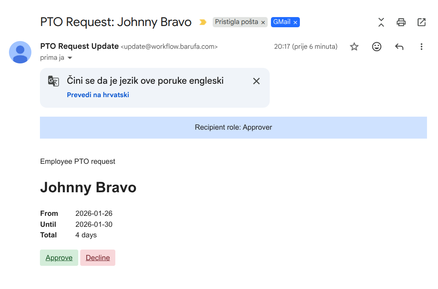Screen dimensions: 438x289
Task: Decline the PTO request
Action: 98,258
